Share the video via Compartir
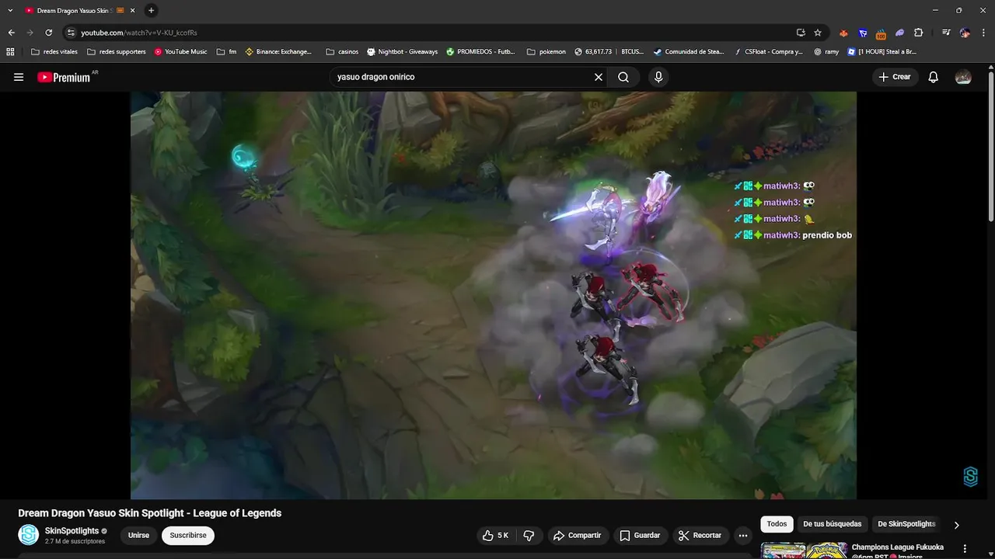The image size is (995, 559). click(x=577, y=536)
